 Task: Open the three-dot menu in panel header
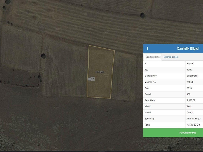pyautogui.click(x=147, y=48)
